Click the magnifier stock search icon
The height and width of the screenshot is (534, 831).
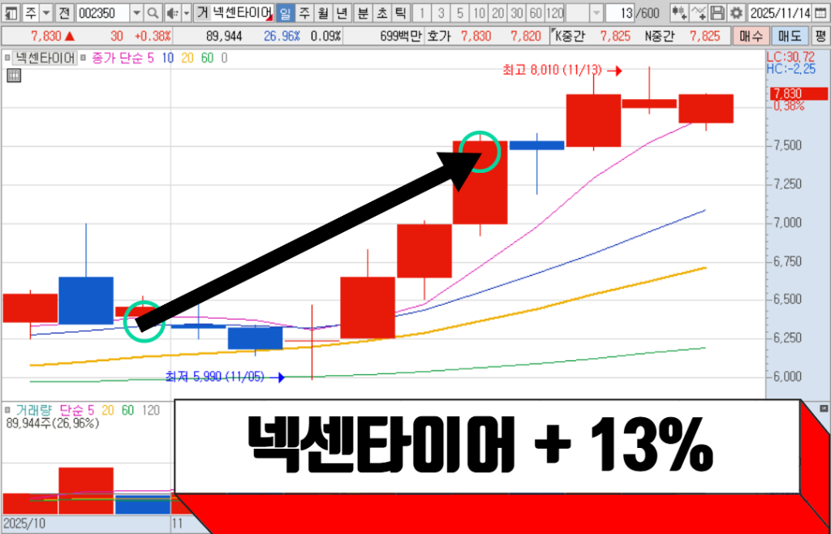(x=153, y=14)
